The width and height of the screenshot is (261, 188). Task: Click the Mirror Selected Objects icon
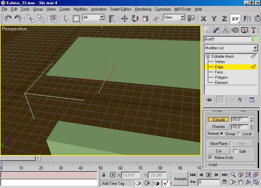coord(248,19)
